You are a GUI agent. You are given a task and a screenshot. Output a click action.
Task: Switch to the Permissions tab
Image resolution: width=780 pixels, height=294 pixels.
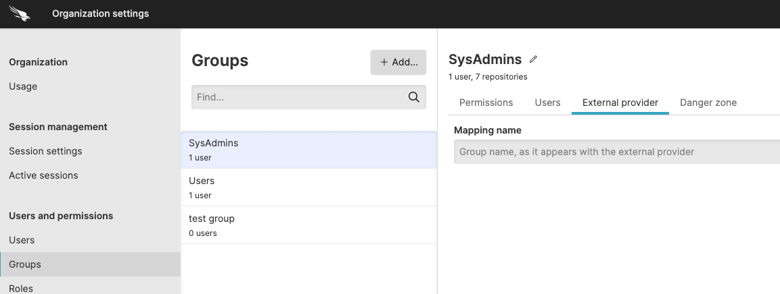486,102
